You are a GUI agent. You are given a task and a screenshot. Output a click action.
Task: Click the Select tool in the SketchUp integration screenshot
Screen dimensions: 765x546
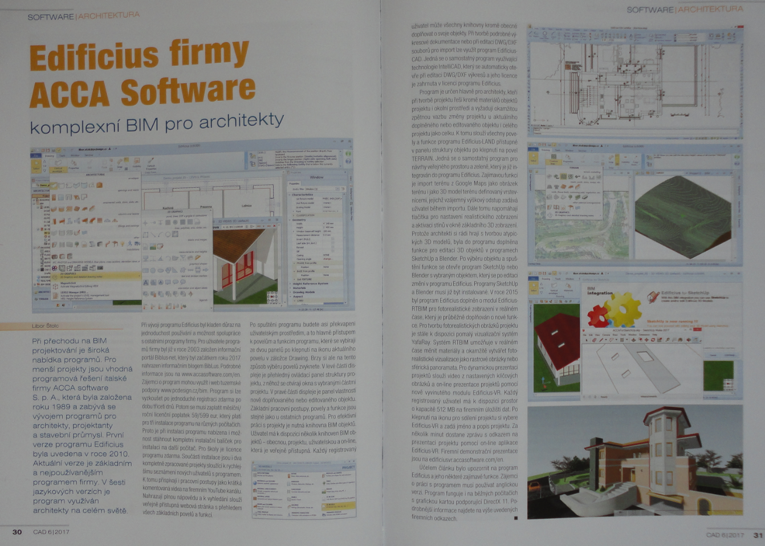534,288
